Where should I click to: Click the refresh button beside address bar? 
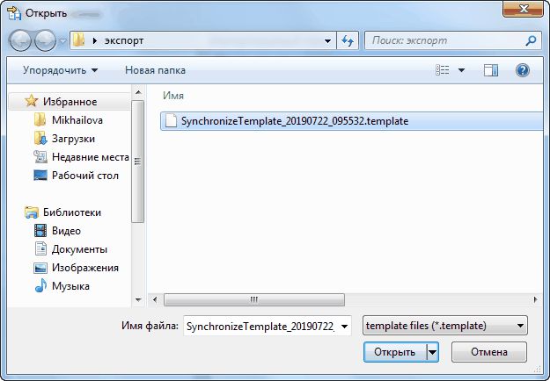347,40
